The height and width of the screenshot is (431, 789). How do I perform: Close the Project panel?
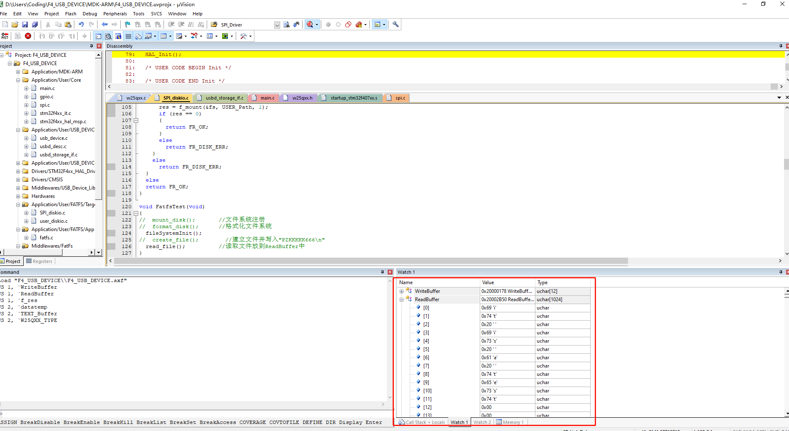click(99, 46)
